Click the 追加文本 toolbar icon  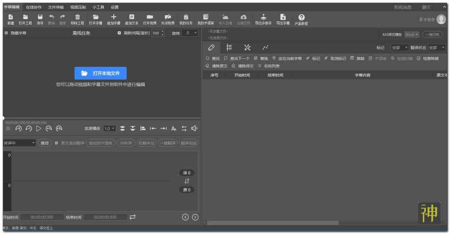click(x=132, y=19)
